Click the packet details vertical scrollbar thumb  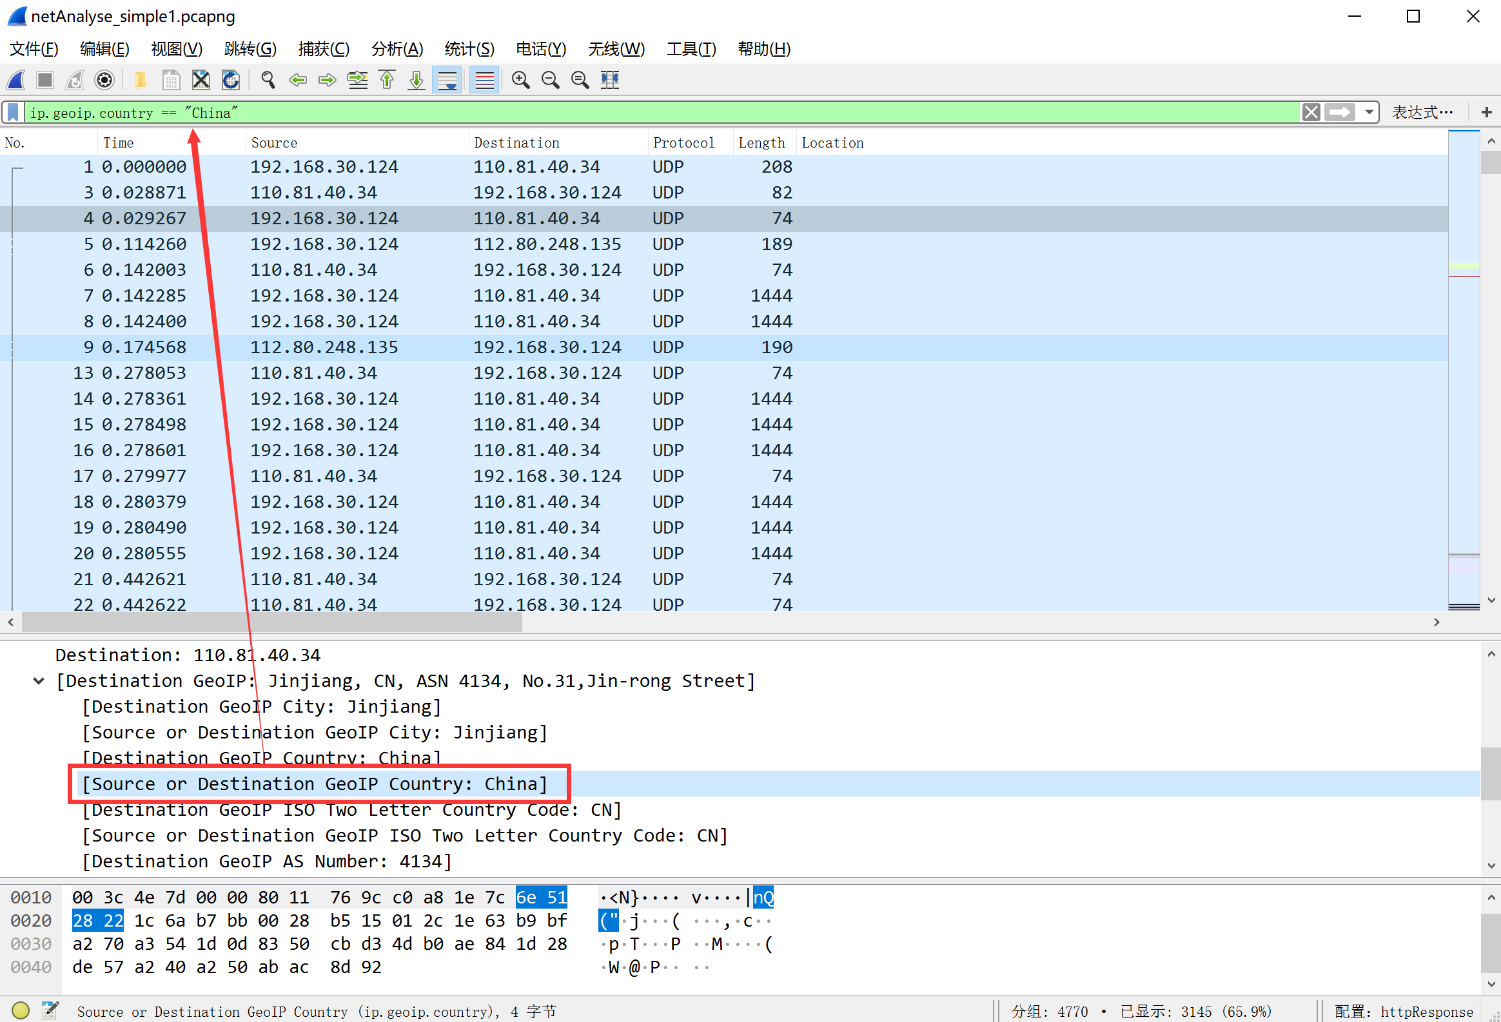coord(1491,773)
